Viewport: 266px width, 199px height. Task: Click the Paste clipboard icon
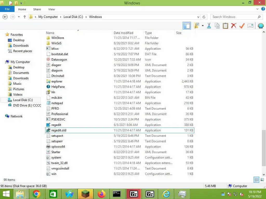pos(225,26)
